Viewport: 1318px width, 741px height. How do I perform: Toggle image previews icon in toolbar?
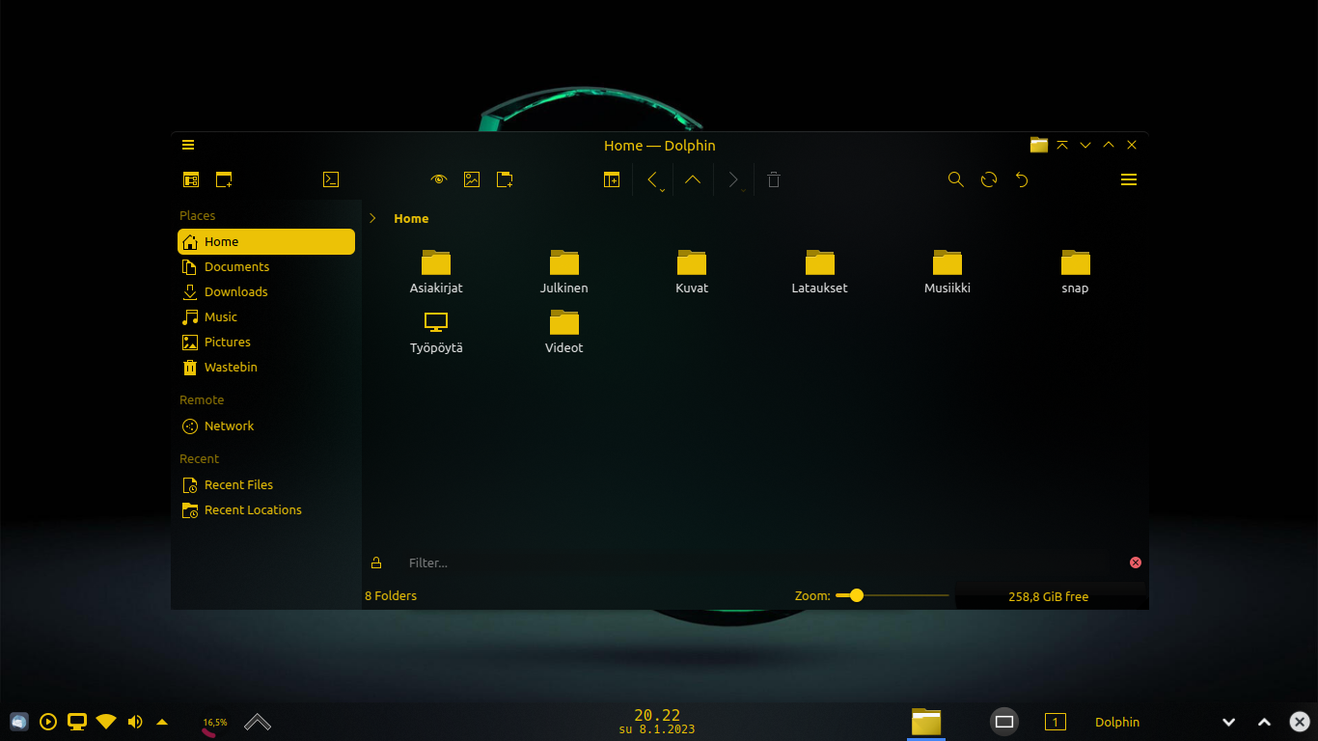(472, 179)
